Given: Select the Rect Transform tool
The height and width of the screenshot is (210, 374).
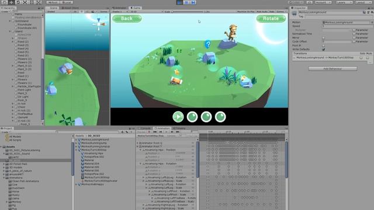Looking at the screenshot, I should 32,2.
